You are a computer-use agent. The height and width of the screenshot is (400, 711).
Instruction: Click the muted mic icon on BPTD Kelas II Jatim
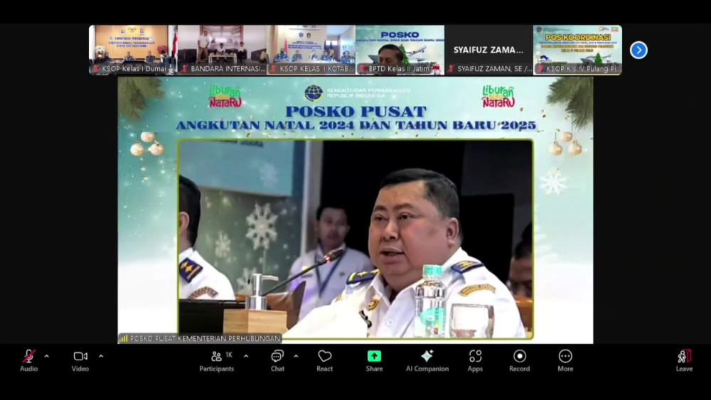363,69
